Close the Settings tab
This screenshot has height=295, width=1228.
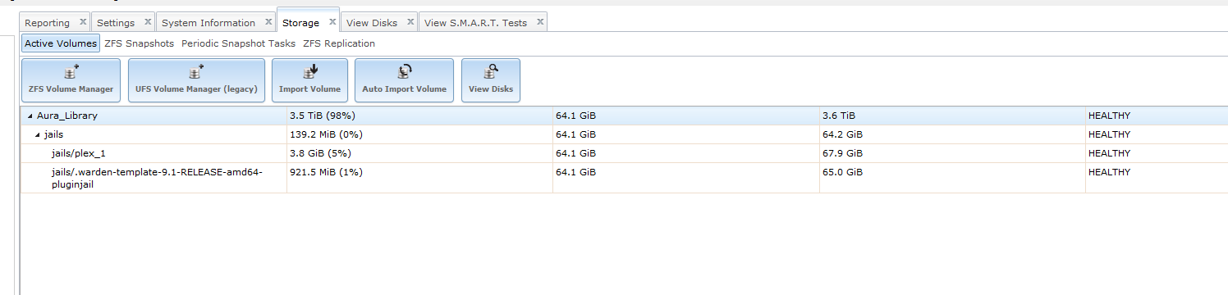148,22
